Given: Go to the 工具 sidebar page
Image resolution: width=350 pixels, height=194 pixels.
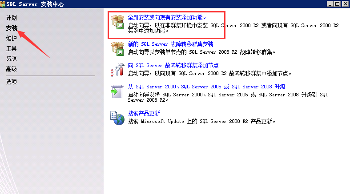Looking at the screenshot, I should click(x=12, y=48).
